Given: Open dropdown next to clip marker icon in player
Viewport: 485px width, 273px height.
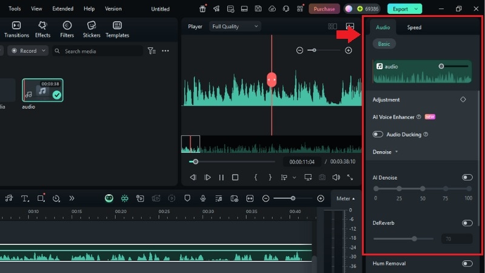Looking at the screenshot, I should (x=294, y=178).
